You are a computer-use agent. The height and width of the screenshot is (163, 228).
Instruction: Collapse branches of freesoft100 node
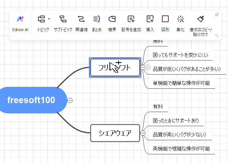[x=70, y=100]
